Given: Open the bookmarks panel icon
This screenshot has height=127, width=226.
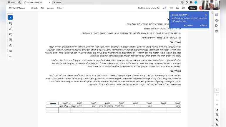Looking at the screenshot, I should click(x=217, y=26).
